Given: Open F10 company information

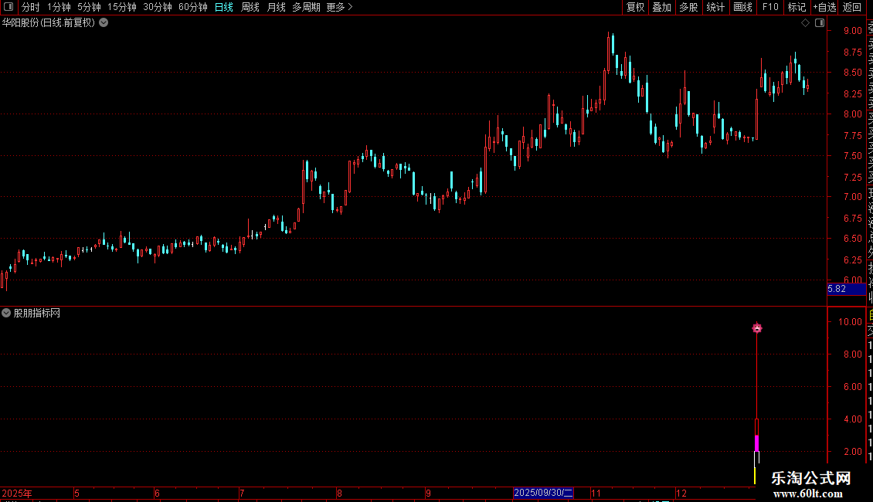Looking at the screenshot, I should 770,7.
